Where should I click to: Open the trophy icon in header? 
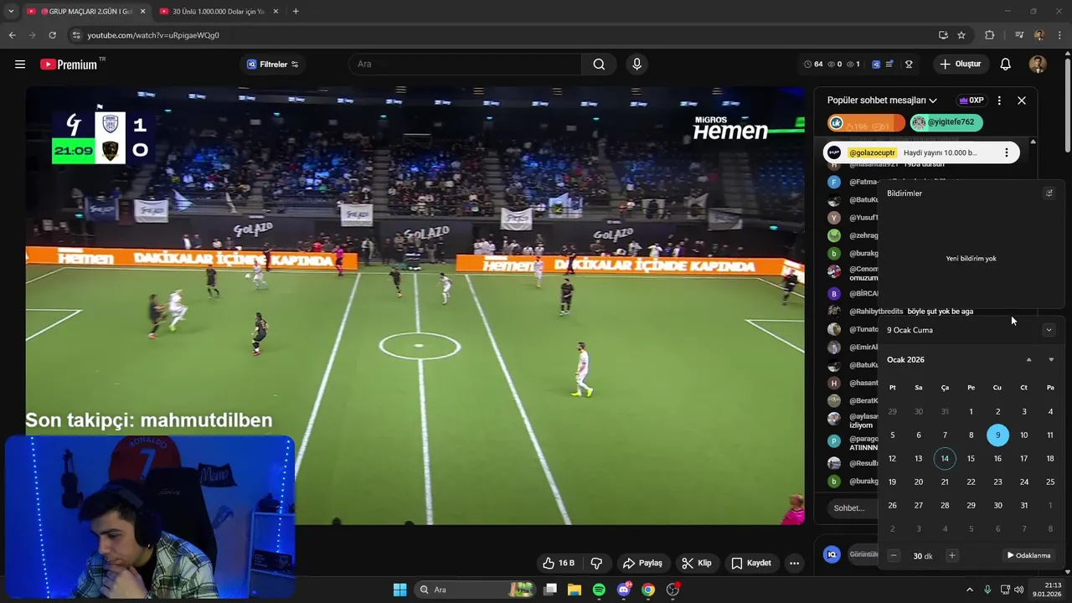(x=909, y=64)
